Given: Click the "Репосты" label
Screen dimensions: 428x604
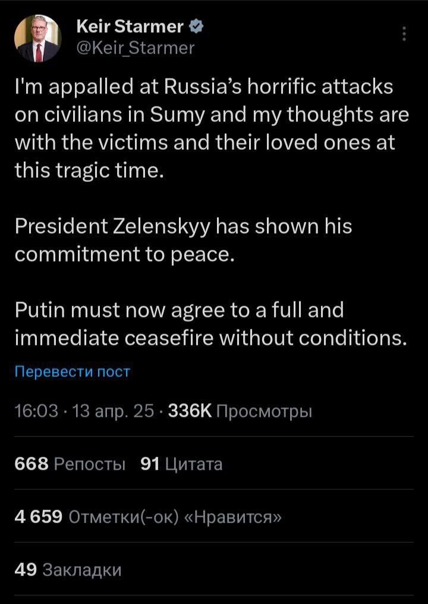Looking at the screenshot, I should pos(89,464).
